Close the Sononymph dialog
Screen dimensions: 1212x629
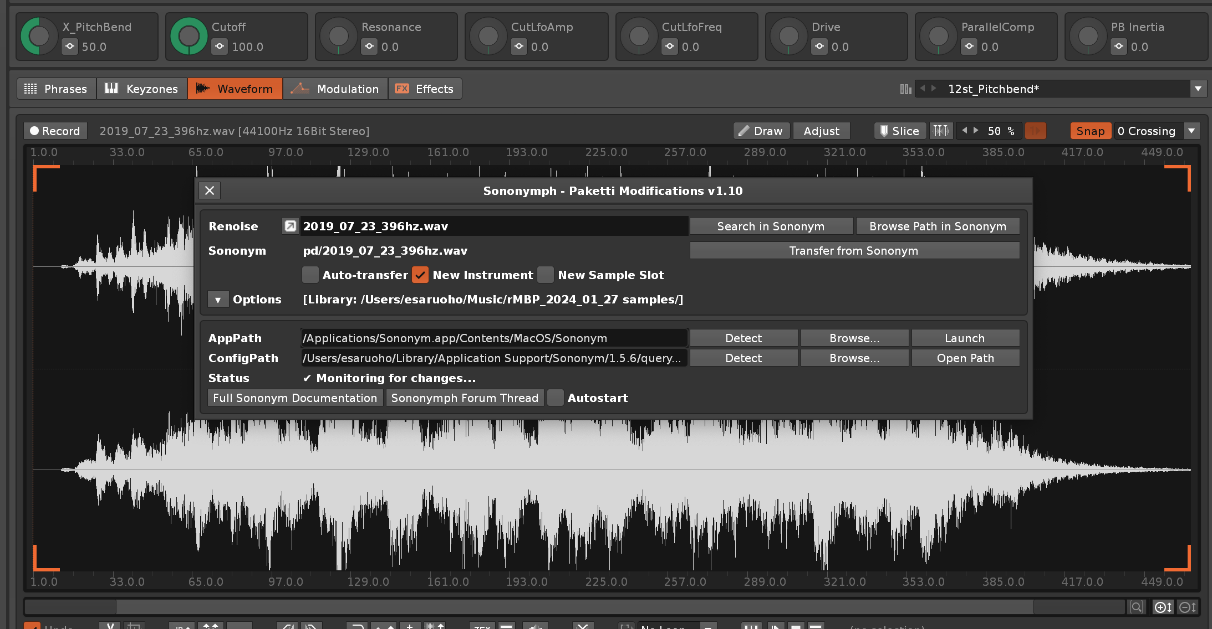coord(210,190)
